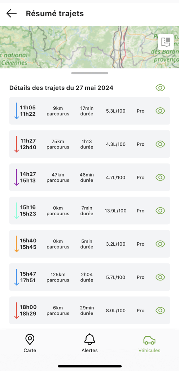Open the 13.9L/100 consumption trip

pos(89,210)
